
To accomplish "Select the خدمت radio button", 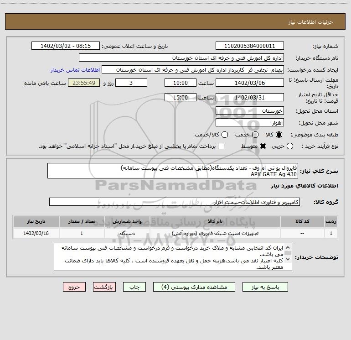I will pos(255,135).
